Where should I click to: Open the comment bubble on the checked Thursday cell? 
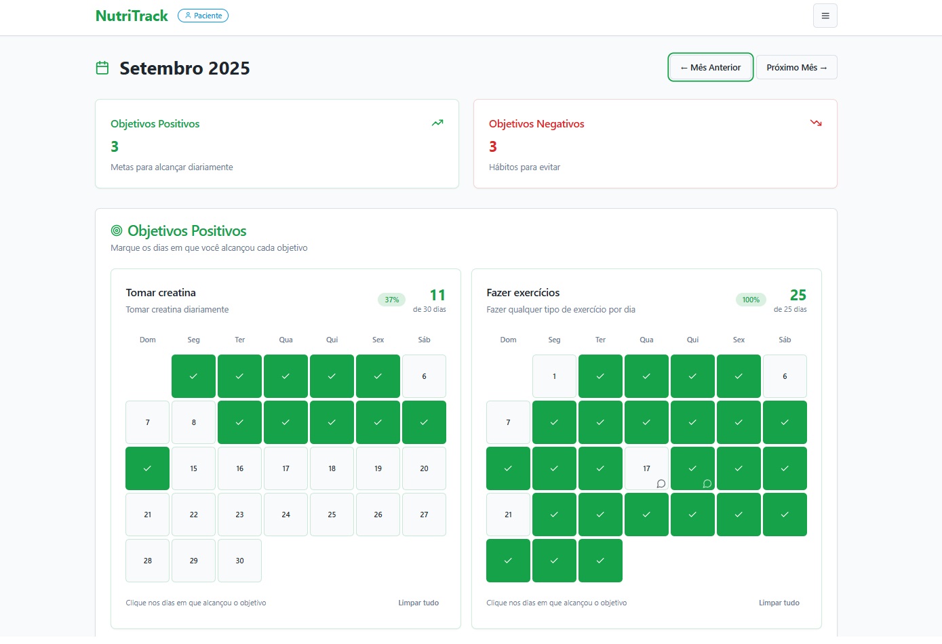coord(707,483)
